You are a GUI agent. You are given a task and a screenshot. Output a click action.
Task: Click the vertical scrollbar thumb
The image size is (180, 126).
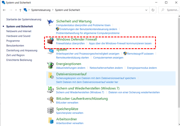[179, 62]
